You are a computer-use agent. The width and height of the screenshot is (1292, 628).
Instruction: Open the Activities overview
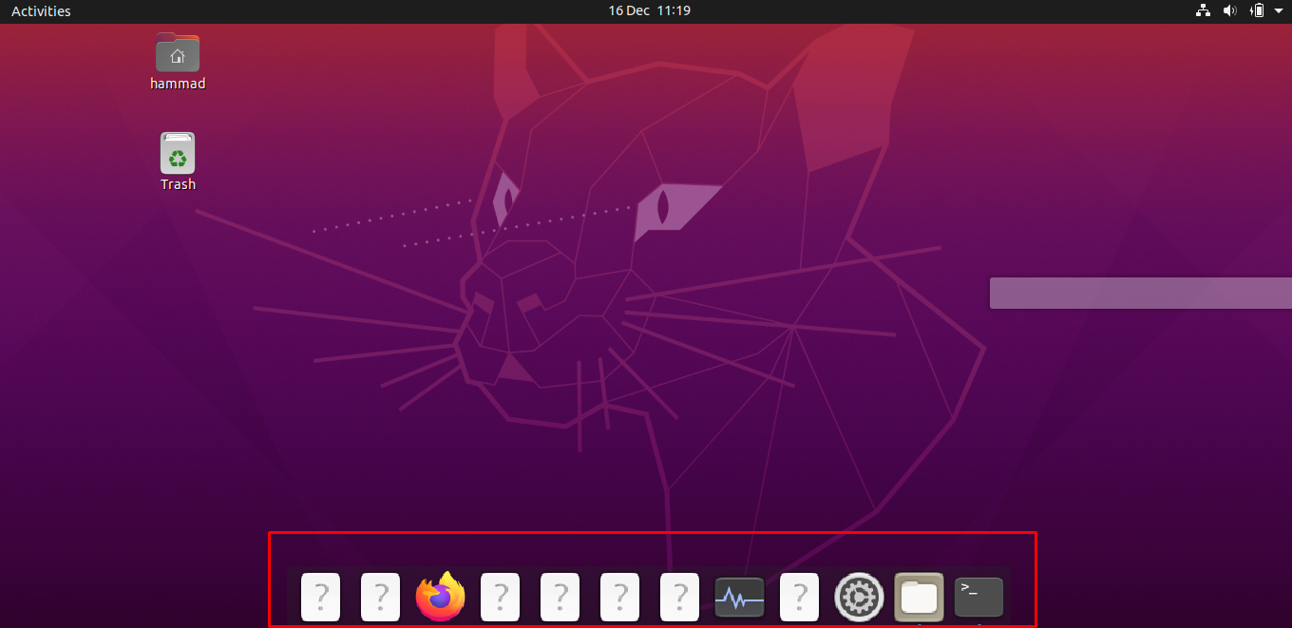[41, 10]
